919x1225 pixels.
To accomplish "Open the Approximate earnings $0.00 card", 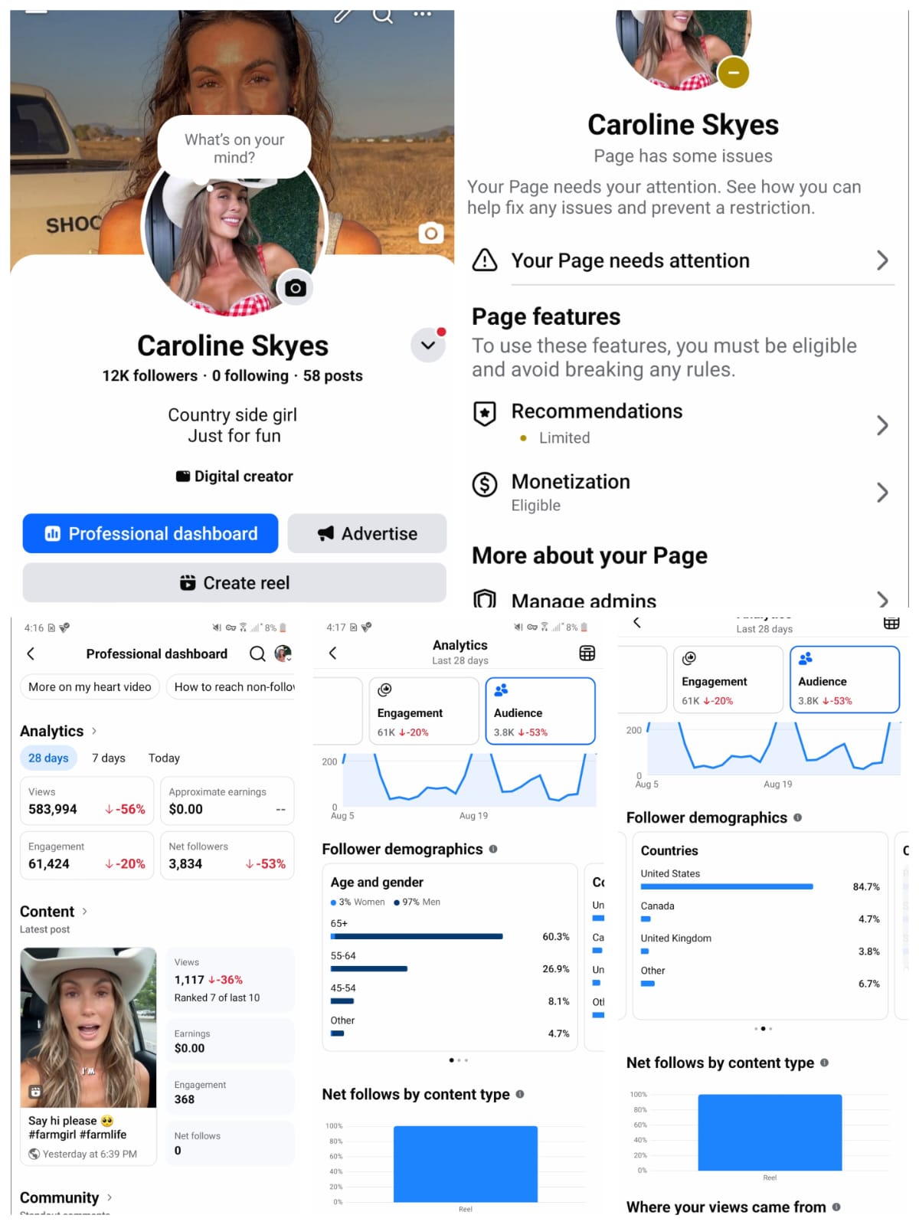I will click(x=227, y=801).
